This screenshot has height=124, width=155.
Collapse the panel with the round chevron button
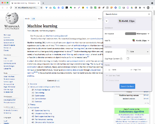tap(107, 21)
